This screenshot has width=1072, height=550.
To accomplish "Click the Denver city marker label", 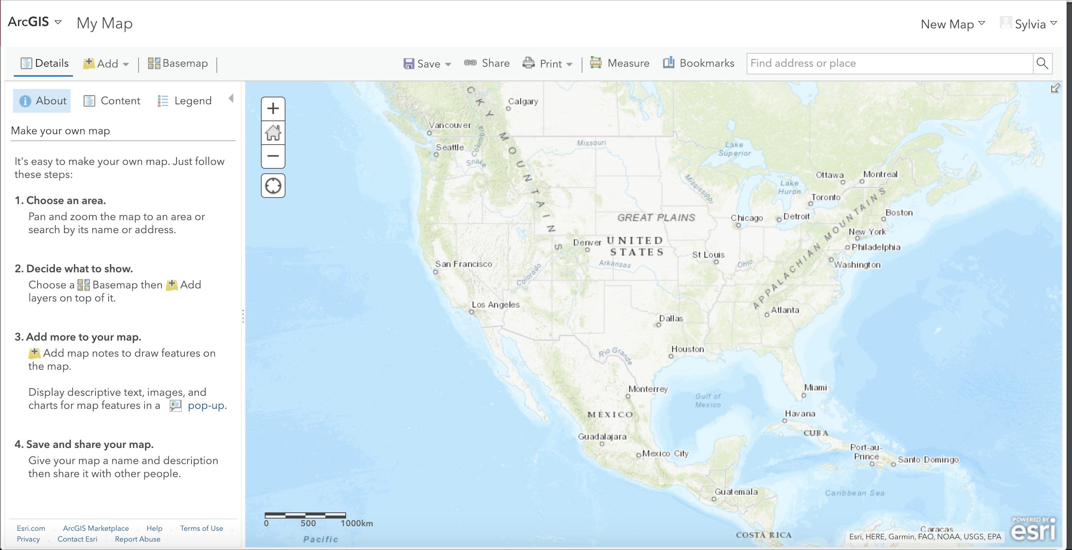I will [587, 242].
